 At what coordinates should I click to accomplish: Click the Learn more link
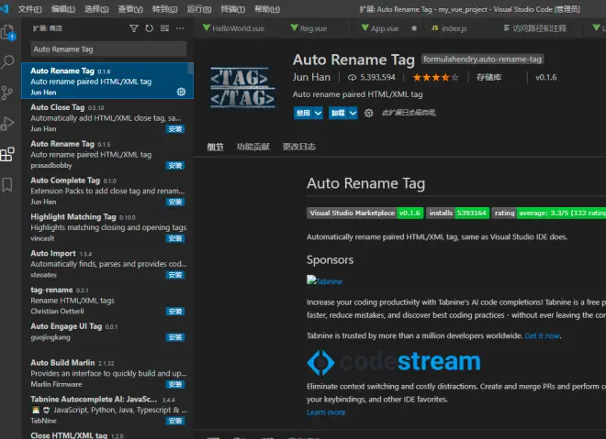[326, 412]
